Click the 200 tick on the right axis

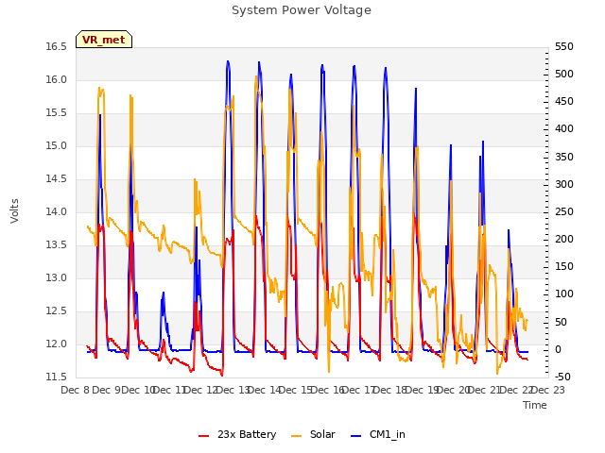(x=564, y=239)
